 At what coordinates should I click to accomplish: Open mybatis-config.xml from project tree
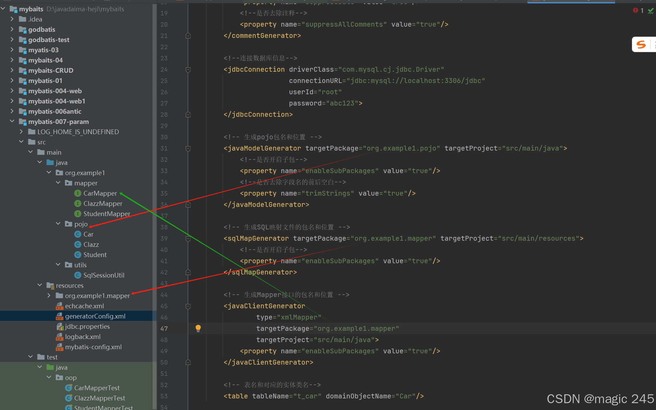[93, 347]
